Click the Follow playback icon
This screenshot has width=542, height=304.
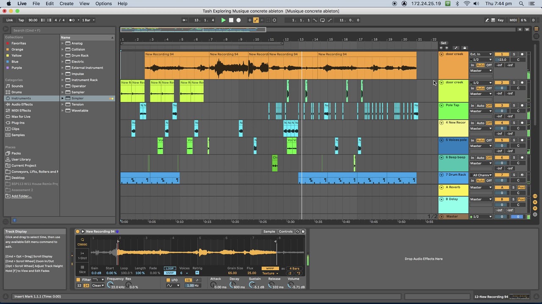[185, 20]
